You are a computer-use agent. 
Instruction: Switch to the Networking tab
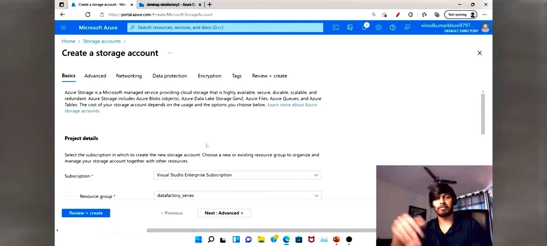129,76
